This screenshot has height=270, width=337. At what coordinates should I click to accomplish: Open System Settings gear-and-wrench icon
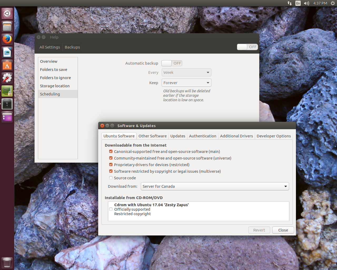click(x=7, y=78)
